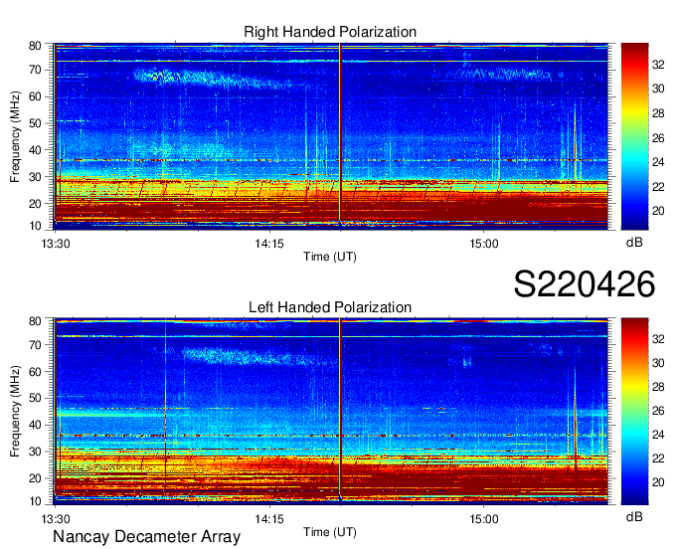Click the 28 dB label on the top colorbar
676x549 pixels.
point(658,113)
